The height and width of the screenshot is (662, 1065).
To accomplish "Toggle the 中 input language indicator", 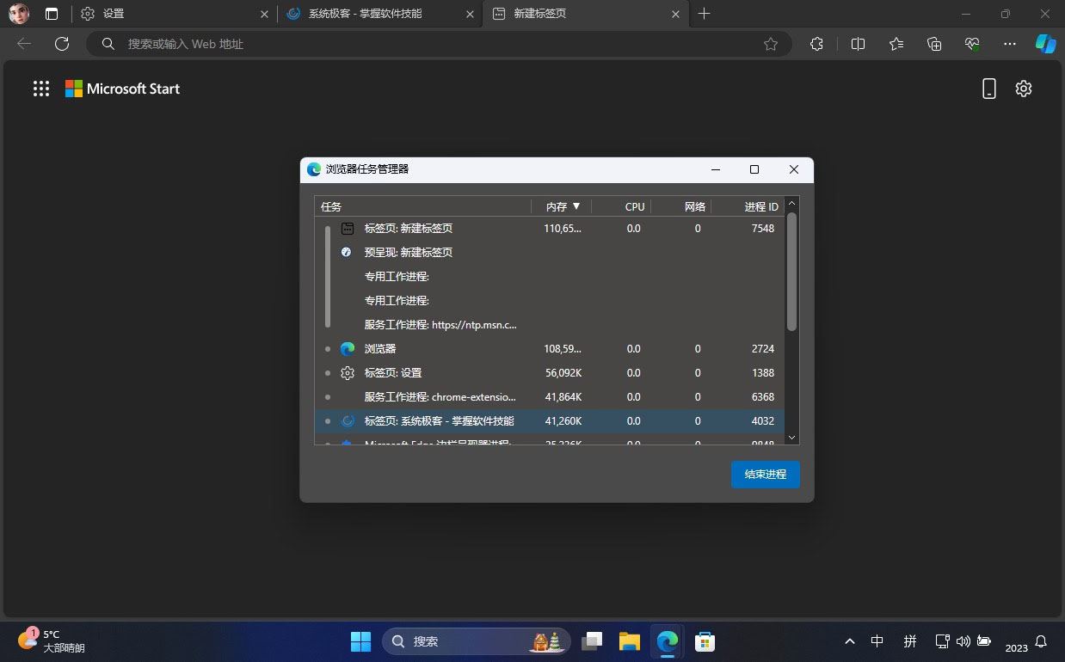I will [x=877, y=641].
